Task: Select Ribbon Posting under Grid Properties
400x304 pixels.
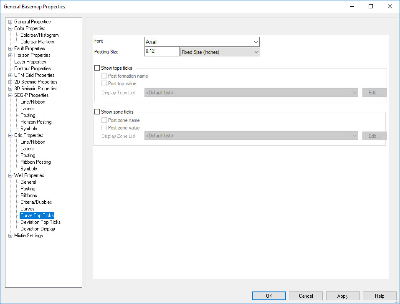Action: click(x=35, y=162)
